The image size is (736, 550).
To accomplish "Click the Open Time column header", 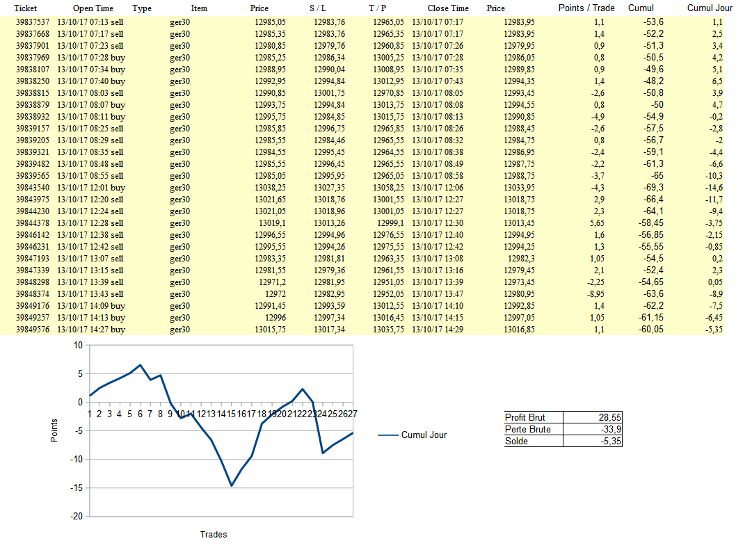I will pyautogui.click(x=93, y=8).
